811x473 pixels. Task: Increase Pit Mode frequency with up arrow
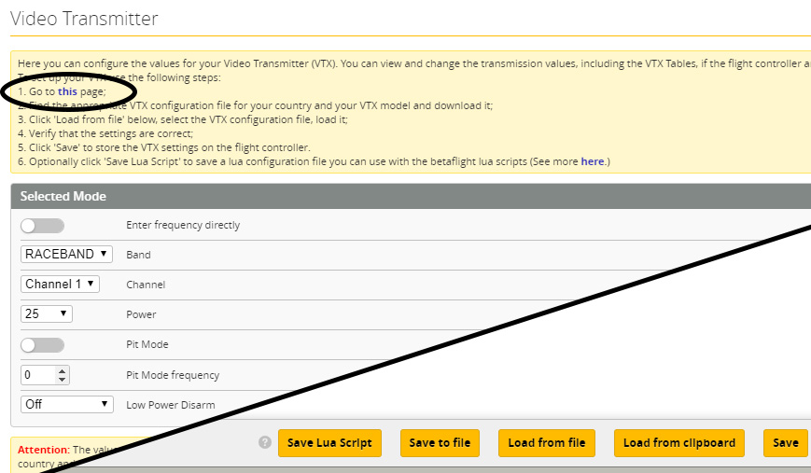[x=63, y=371]
